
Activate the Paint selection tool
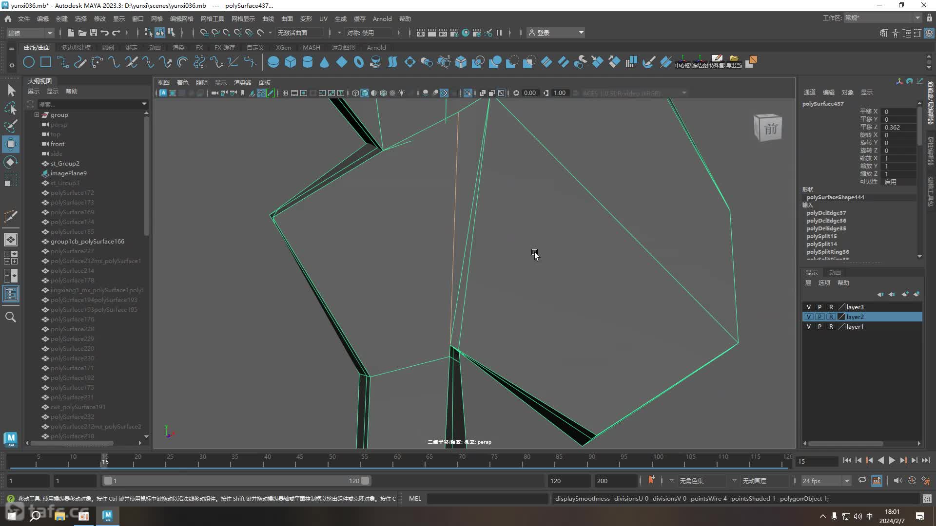click(x=11, y=126)
